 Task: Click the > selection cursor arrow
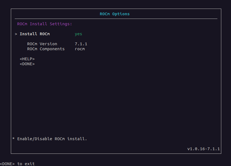click(16, 34)
